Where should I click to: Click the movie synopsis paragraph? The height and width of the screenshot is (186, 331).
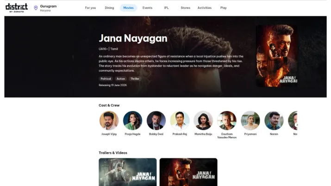coord(171,63)
